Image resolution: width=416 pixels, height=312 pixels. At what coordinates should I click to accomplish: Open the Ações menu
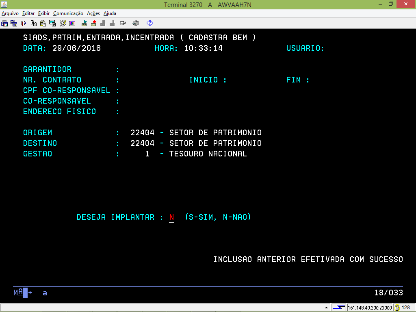tap(93, 13)
